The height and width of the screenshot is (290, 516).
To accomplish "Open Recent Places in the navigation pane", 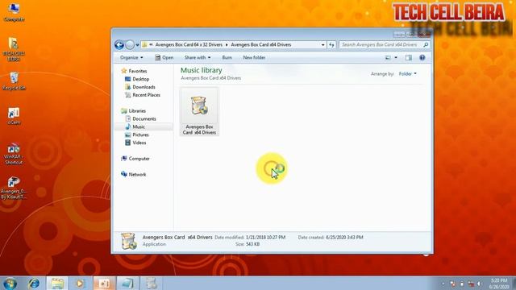I will pos(143,95).
